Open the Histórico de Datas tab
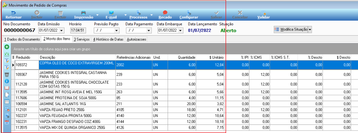Viewport: 358px width, 133px height. pos(108,39)
